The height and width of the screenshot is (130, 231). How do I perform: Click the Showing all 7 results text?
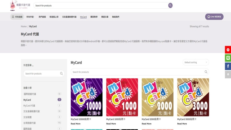point(199,26)
